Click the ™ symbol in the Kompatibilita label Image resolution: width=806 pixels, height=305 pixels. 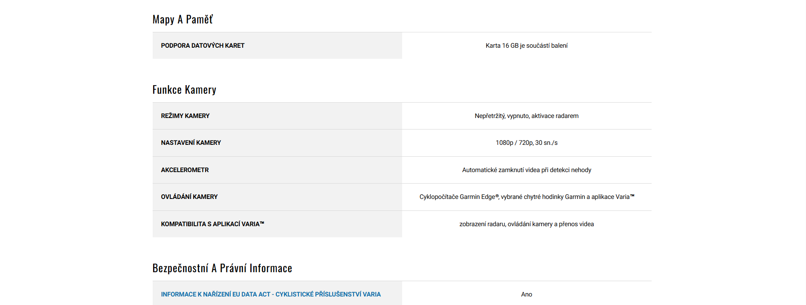pos(262,223)
